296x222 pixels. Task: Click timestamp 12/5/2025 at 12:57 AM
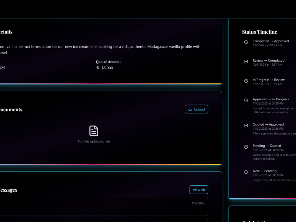(x=268, y=65)
